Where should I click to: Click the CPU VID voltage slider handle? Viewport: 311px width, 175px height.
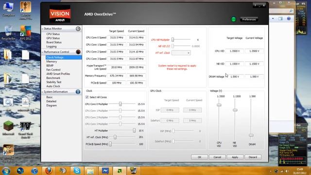click(219, 105)
